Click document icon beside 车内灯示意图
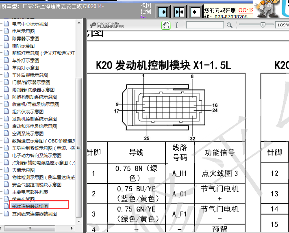The image size is (289, 233). pos(7,67)
